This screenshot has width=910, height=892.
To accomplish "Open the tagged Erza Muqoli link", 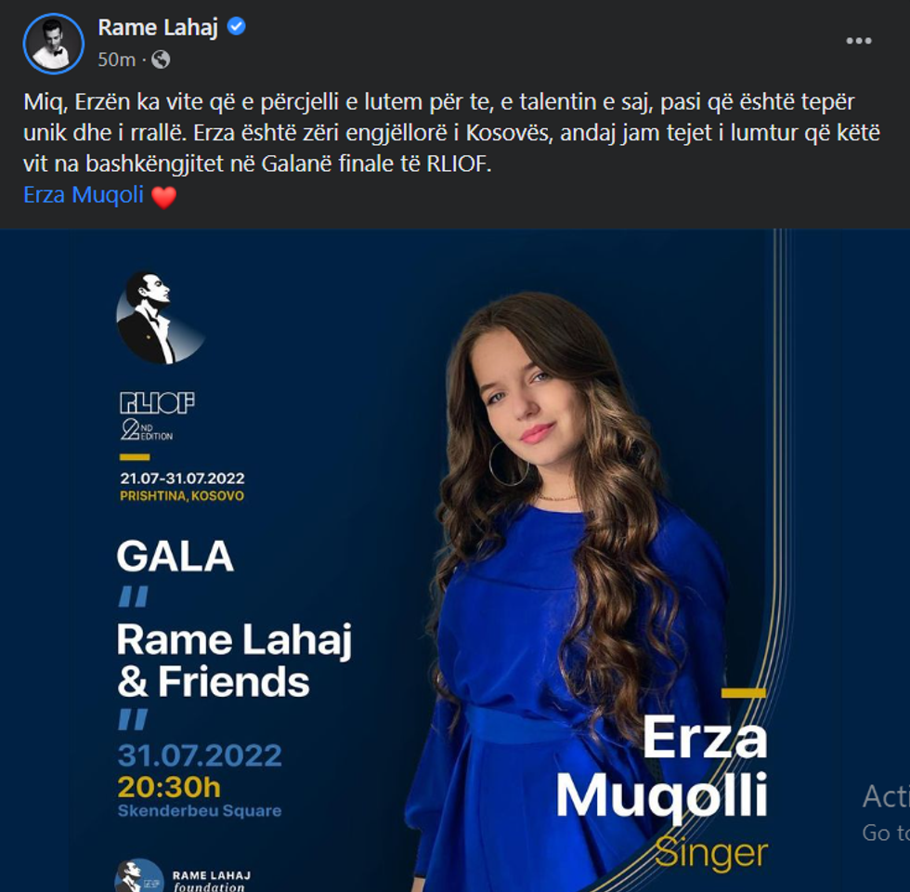I will [83, 194].
